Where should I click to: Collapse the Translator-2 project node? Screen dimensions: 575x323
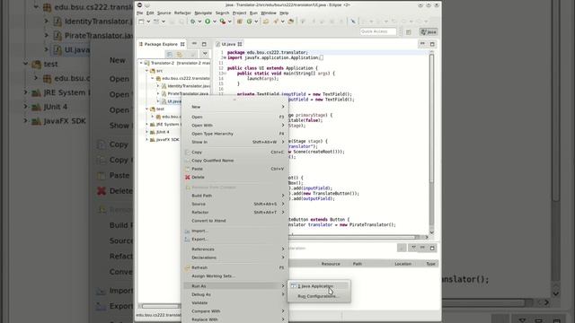[x=141, y=63]
